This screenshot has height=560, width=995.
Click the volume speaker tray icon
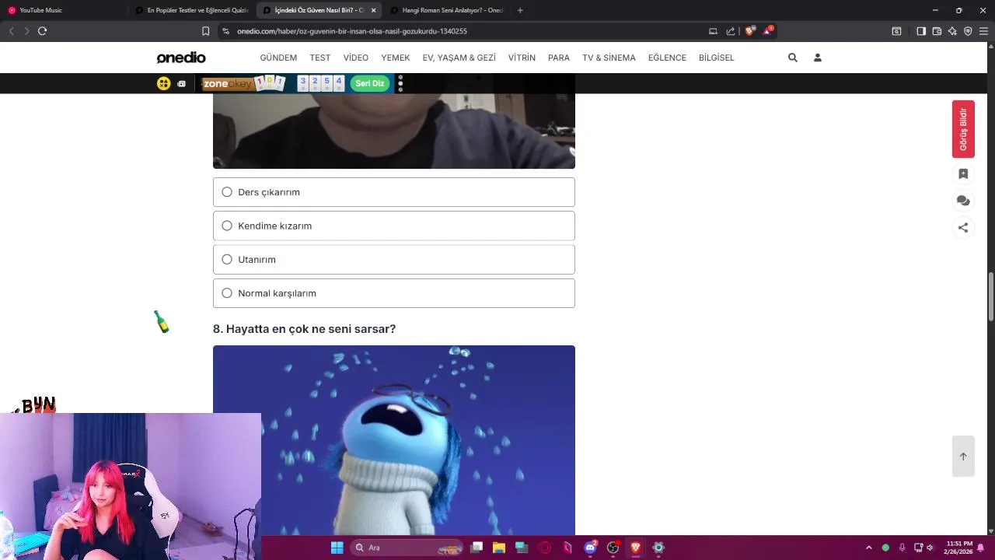coord(930,548)
